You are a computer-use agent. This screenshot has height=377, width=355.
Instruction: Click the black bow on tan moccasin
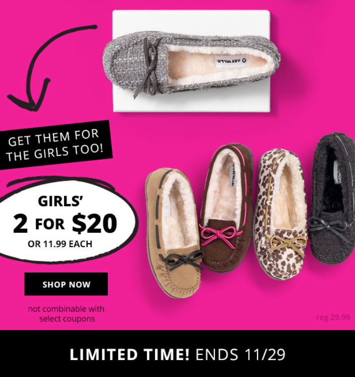(182, 261)
